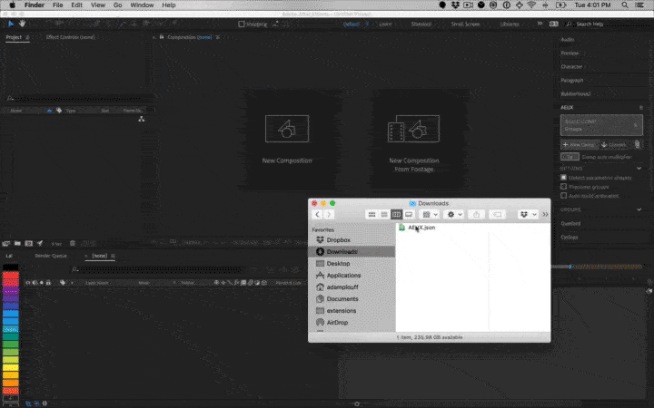Click New Composition icon in the viewer

coord(287,129)
